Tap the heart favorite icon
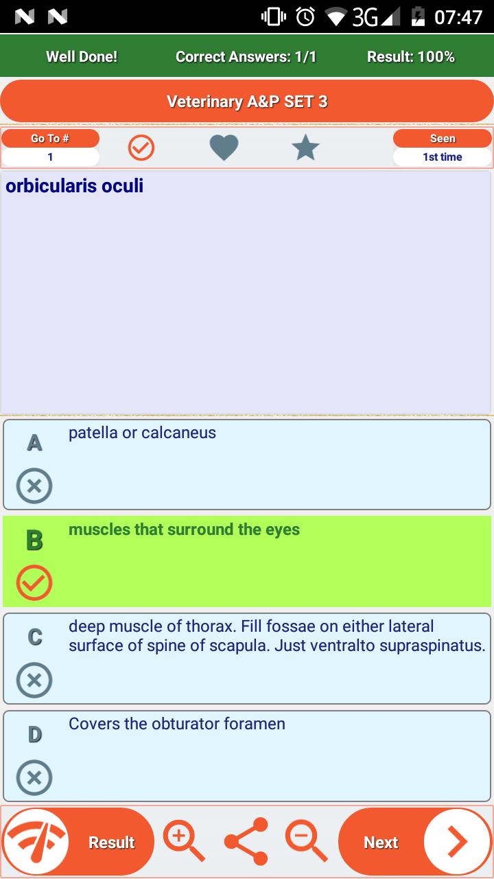 (224, 148)
